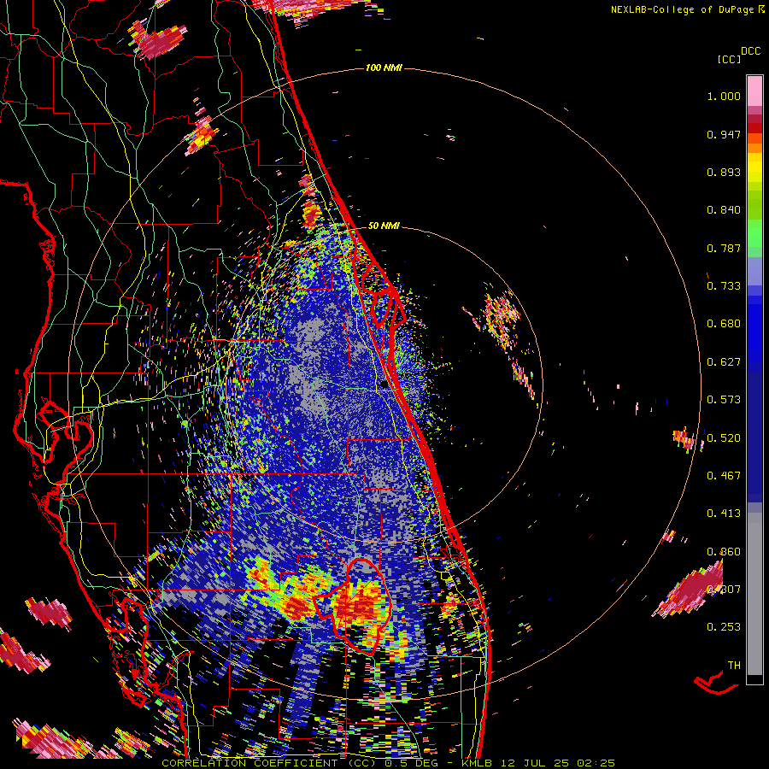Click the 0.893 scale value
The width and height of the screenshot is (769, 769).
[724, 172]
